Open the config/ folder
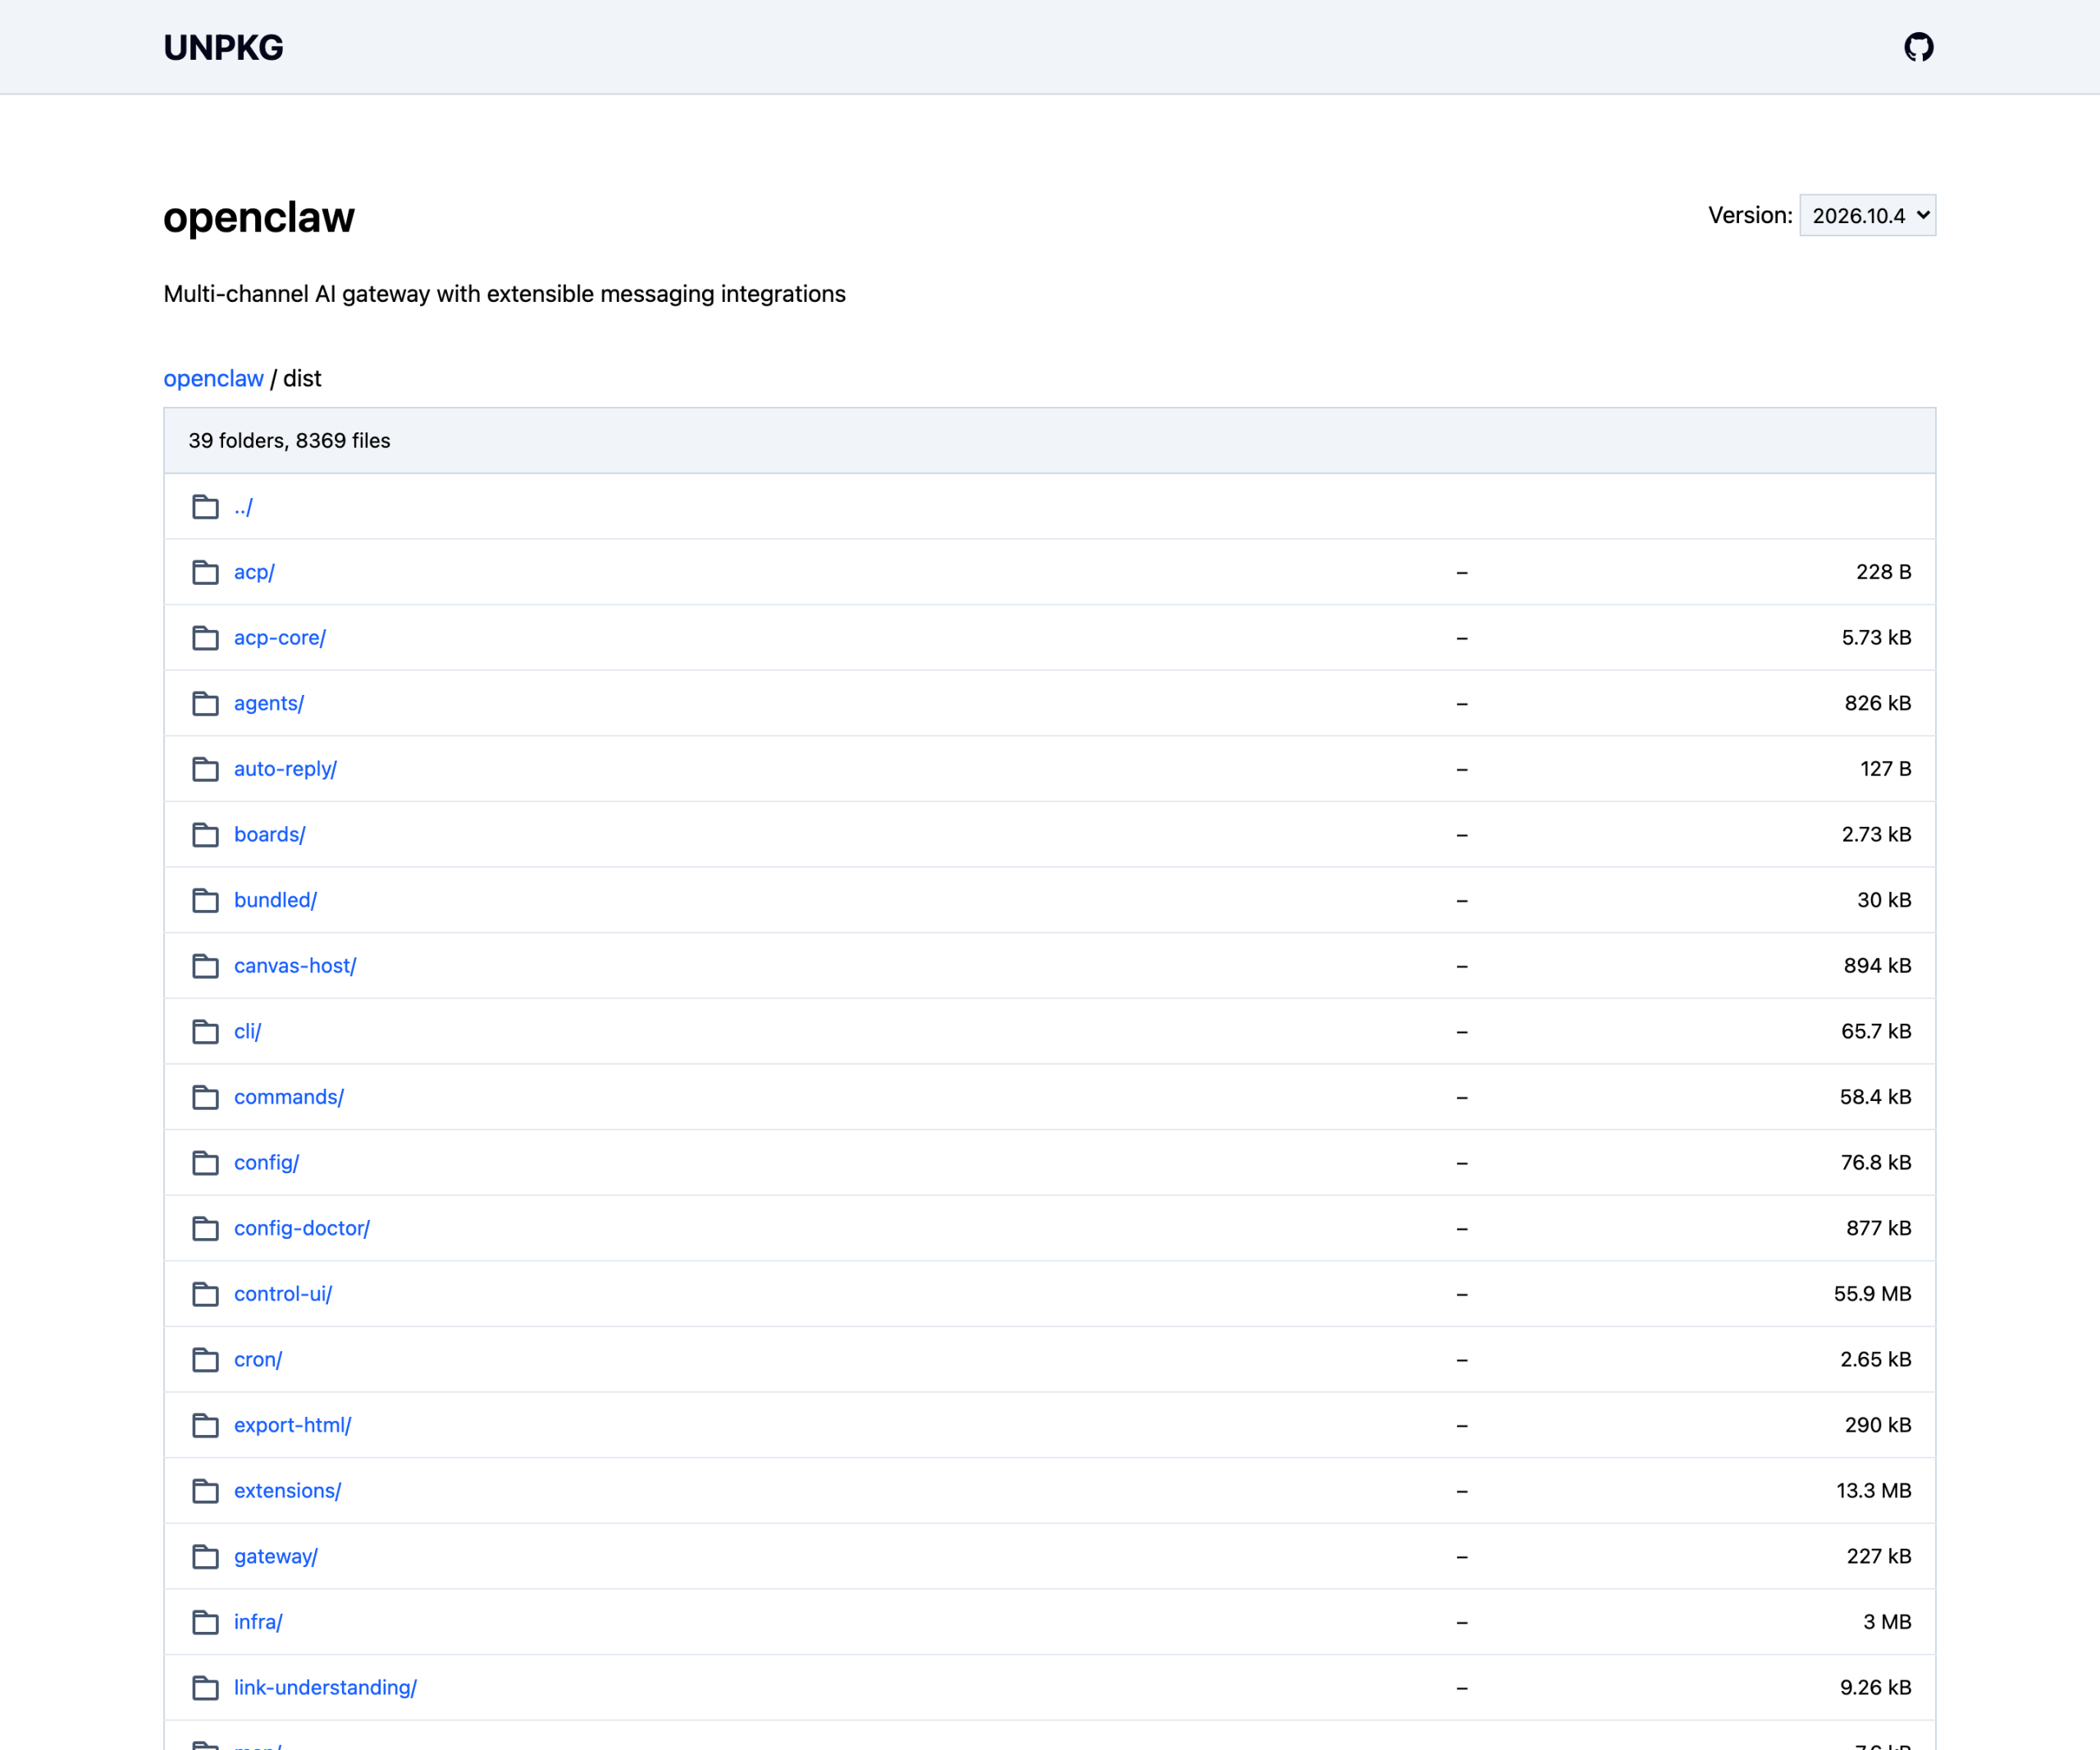This screenshot has height=1750, width=2100. coord(267,1163)
